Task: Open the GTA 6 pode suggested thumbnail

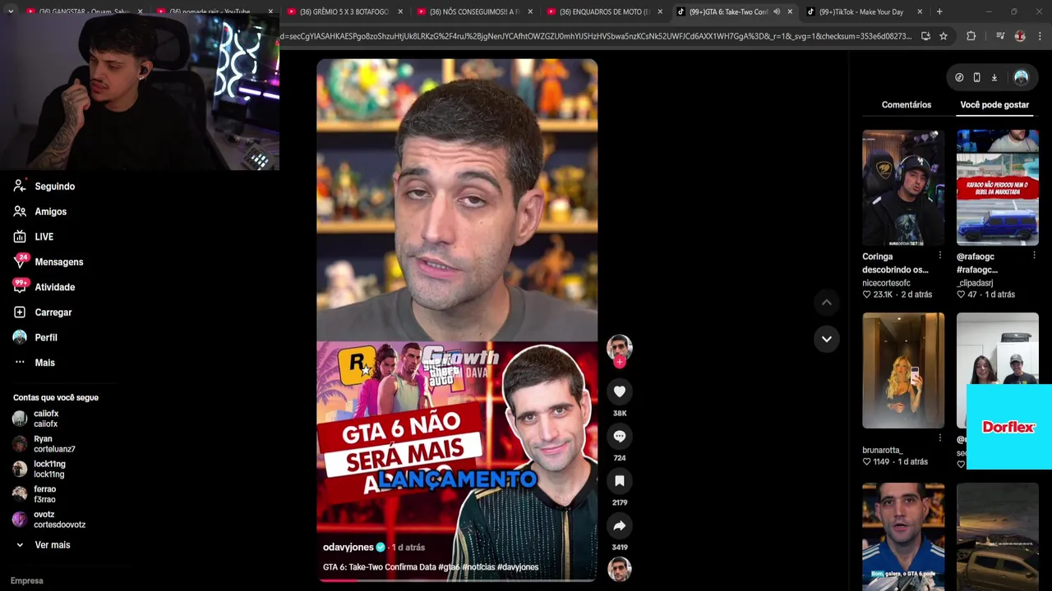Action: pyautogui.click(x=903, y=537)
